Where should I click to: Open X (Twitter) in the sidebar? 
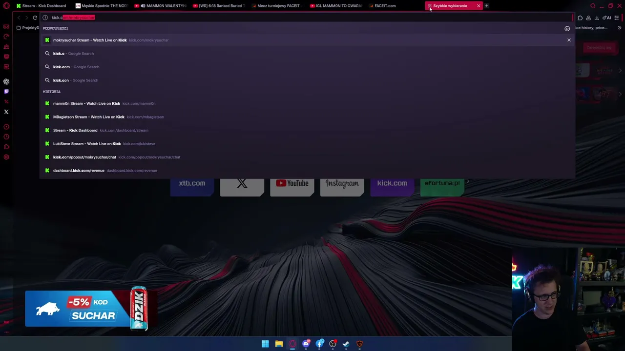[6, 112]
